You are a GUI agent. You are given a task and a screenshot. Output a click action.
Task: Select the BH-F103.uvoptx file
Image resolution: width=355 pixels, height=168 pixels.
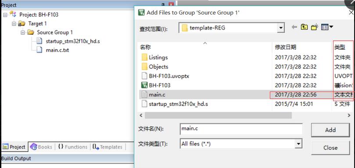pyautogui.click(x=169, y=76)
